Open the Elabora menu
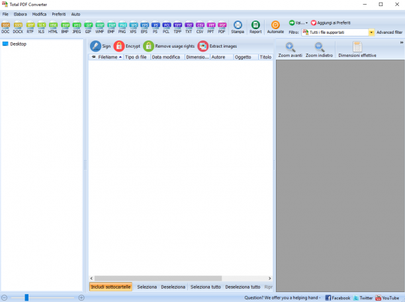 20,14
